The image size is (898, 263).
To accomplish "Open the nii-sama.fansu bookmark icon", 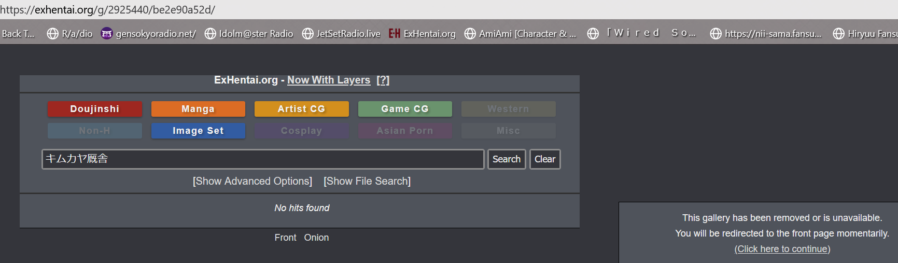I will pyautogui.click(x=715, y=34).
